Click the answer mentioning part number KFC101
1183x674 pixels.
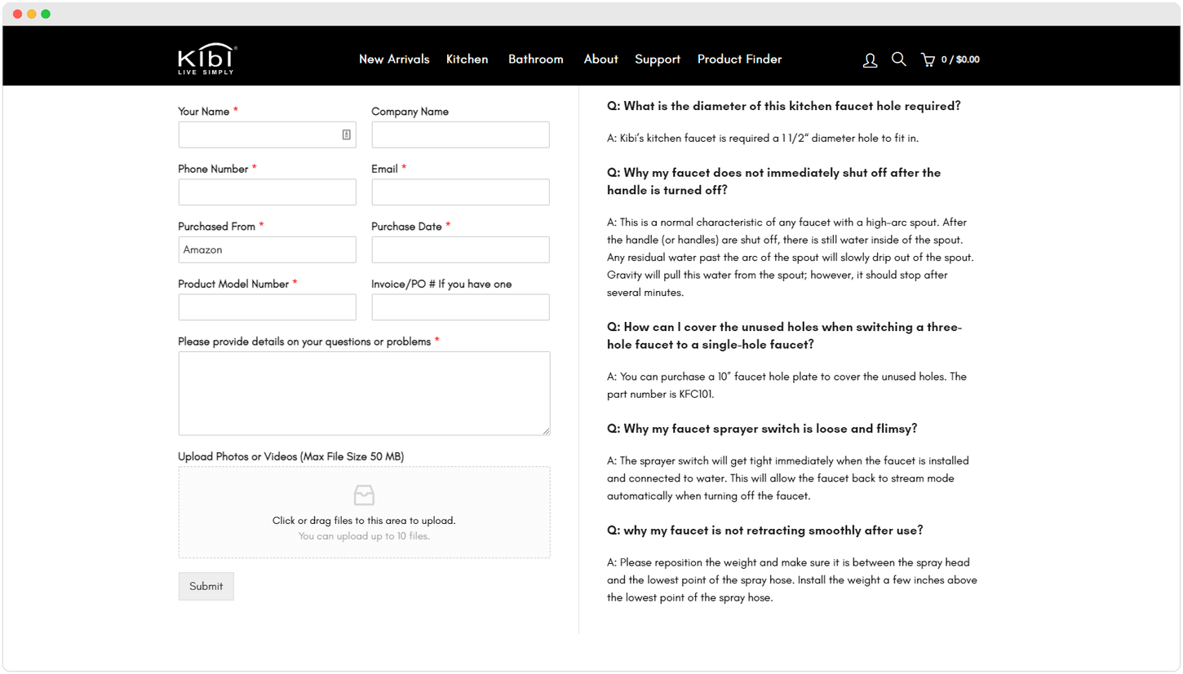(x=786, y=385)
